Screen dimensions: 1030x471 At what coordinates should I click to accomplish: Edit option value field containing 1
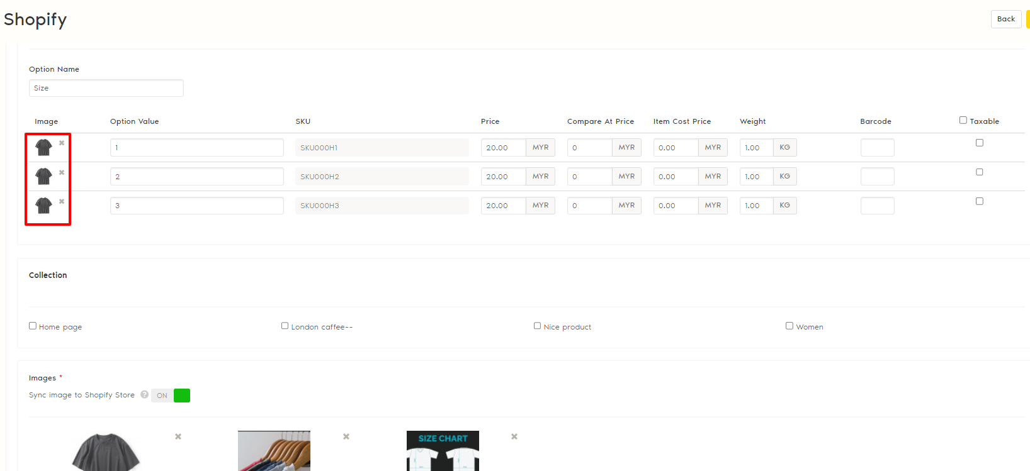(197, 148)
